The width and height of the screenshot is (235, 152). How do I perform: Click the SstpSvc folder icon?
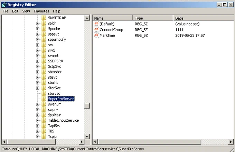click(x=44, y=67)
